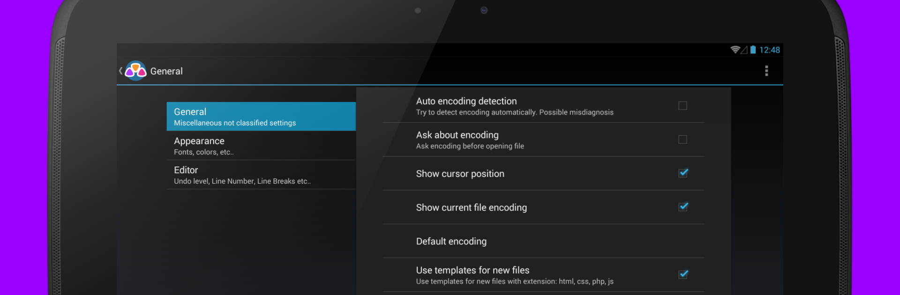Tap the Wi-Fi status icon
The height and width of the screenshot is (295, 900).
coord(735,50)
